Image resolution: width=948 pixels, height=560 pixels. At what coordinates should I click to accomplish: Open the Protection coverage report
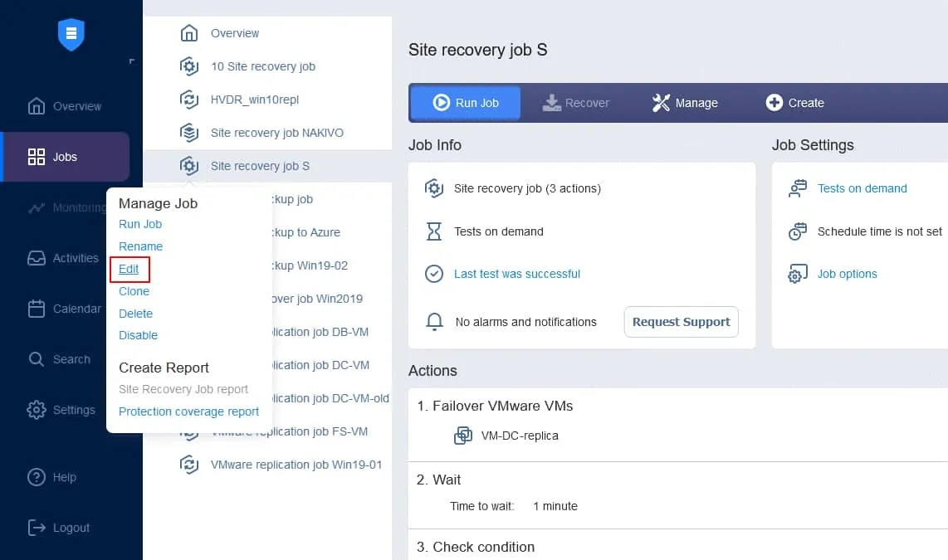pos(188,411)
